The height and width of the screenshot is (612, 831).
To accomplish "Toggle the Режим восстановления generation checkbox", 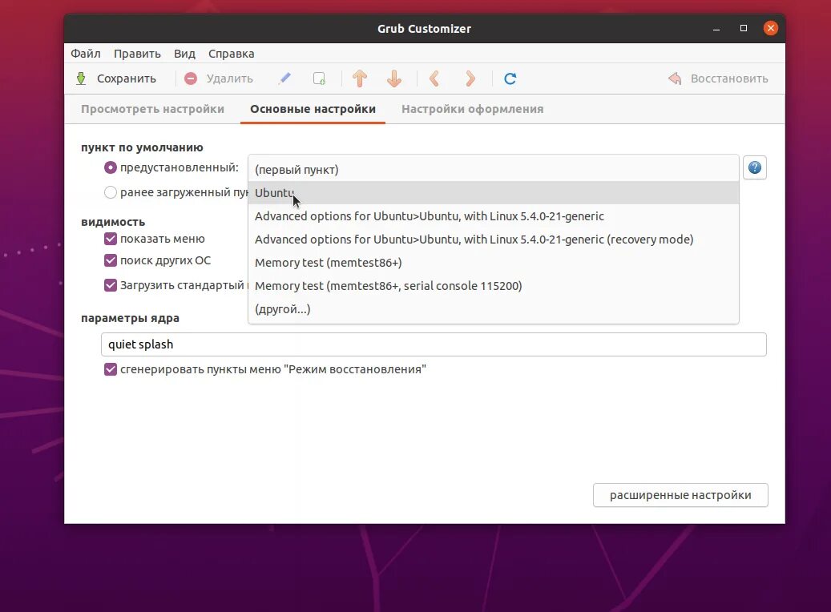I will coord(111,369).
